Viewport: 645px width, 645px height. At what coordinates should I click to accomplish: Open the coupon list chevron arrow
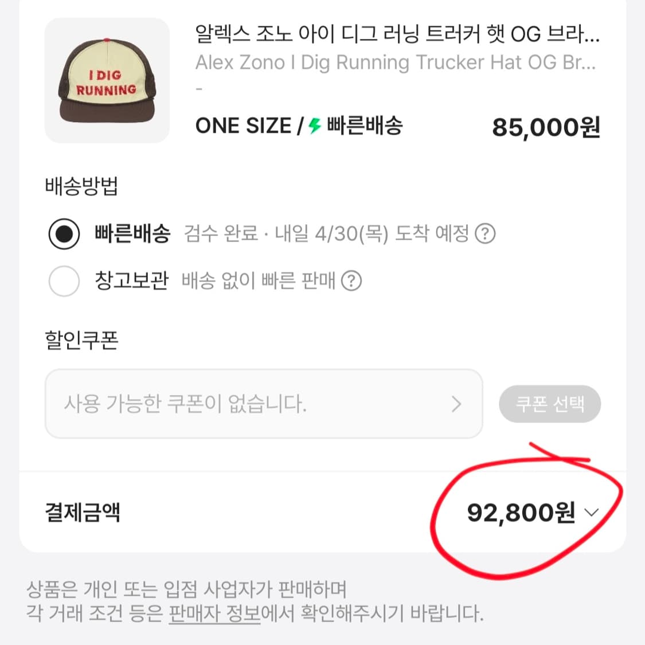456,404
